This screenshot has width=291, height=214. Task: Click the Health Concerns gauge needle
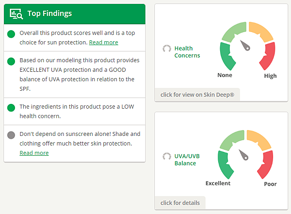tap(245, 45)
